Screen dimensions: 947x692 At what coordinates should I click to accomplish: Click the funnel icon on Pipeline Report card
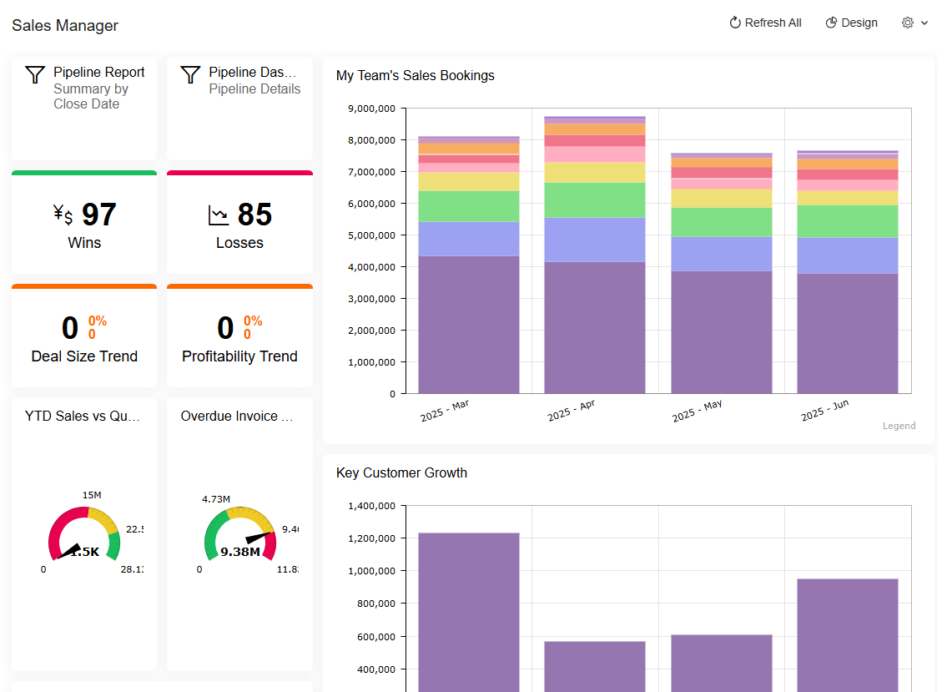click(x=35, y=74)
